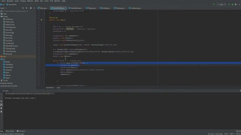Open the Main run configuration dropdown

pos(221,4)
